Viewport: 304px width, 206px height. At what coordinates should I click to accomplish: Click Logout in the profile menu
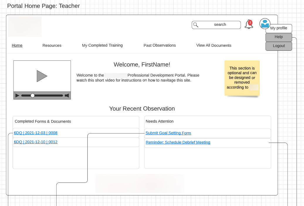pyautogui.click(x=278, y=46)
